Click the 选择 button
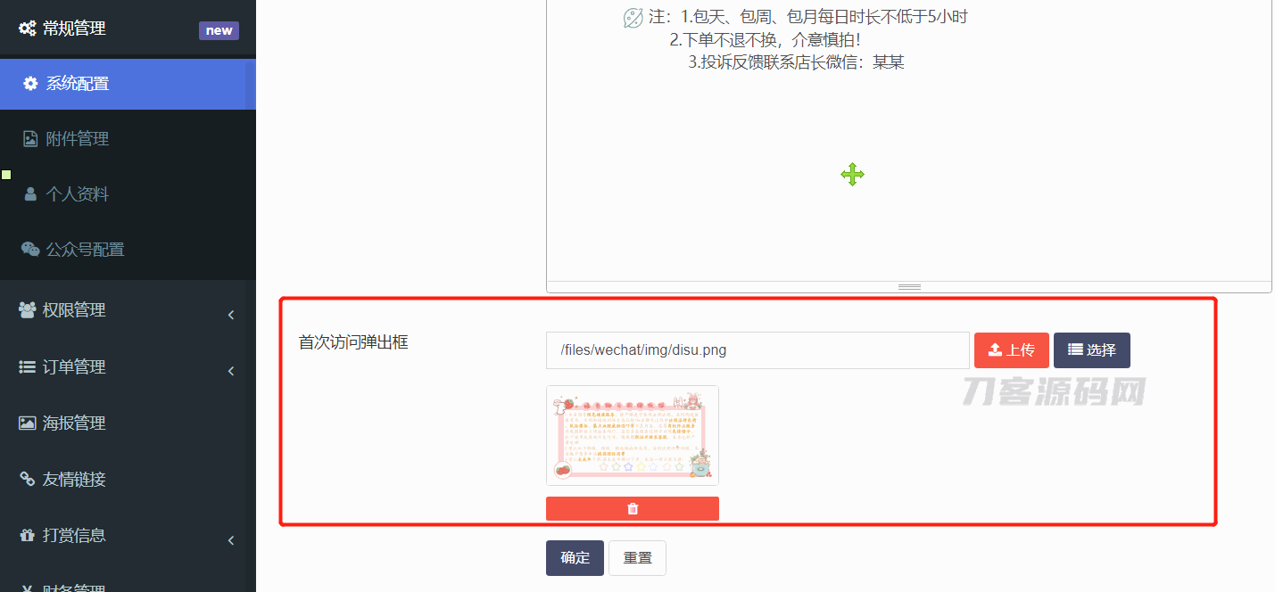 (1092, 350)
